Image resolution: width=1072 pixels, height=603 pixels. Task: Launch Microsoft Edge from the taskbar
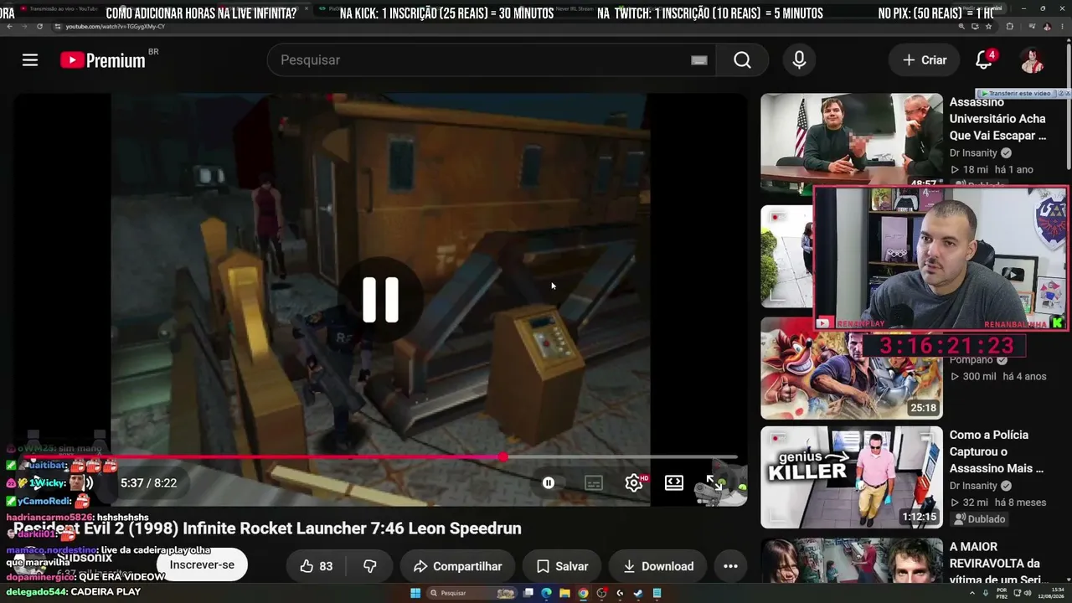546,593
